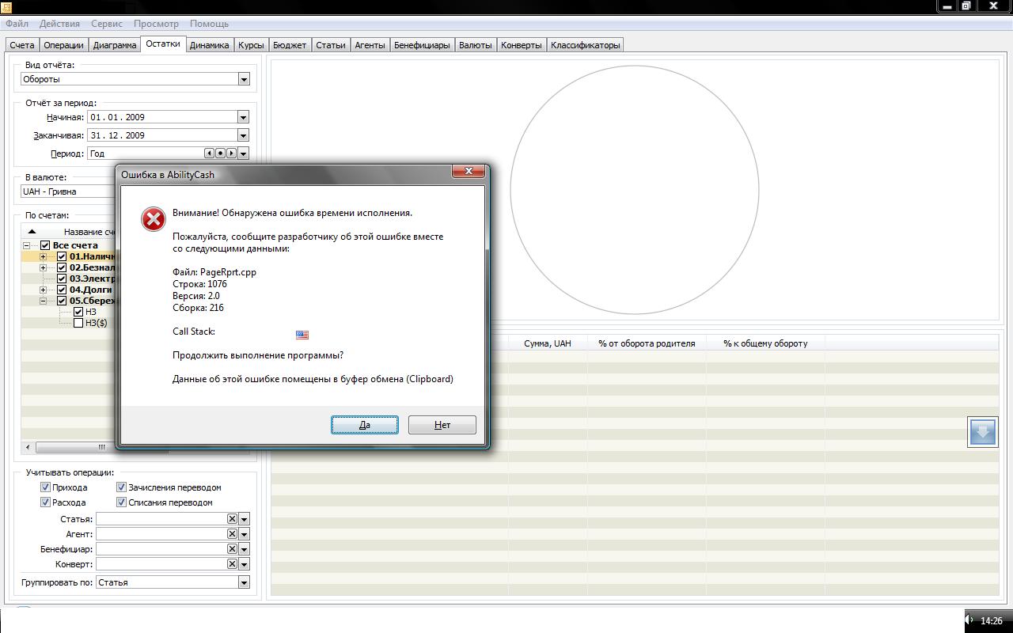Expand the 04.Долги tree node
The width and height of the screenshot is (1013, 633).
click(x=44, y=290)
